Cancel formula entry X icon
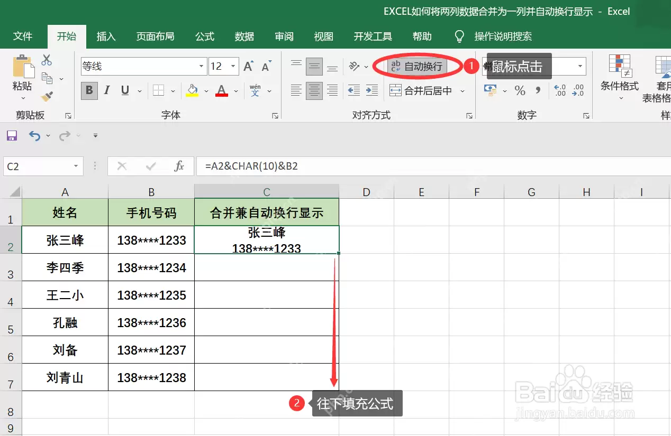The width and height of the screenshot is (671, 436). [122, 166]
